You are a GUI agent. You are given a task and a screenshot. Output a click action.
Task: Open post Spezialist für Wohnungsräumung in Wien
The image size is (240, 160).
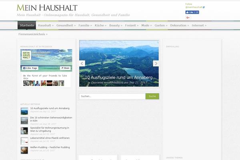50,129
